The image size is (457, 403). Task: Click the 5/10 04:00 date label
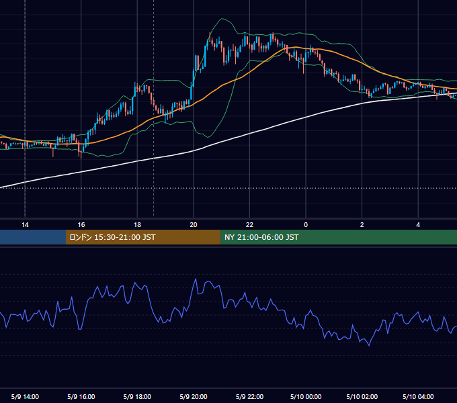[418, 396]
